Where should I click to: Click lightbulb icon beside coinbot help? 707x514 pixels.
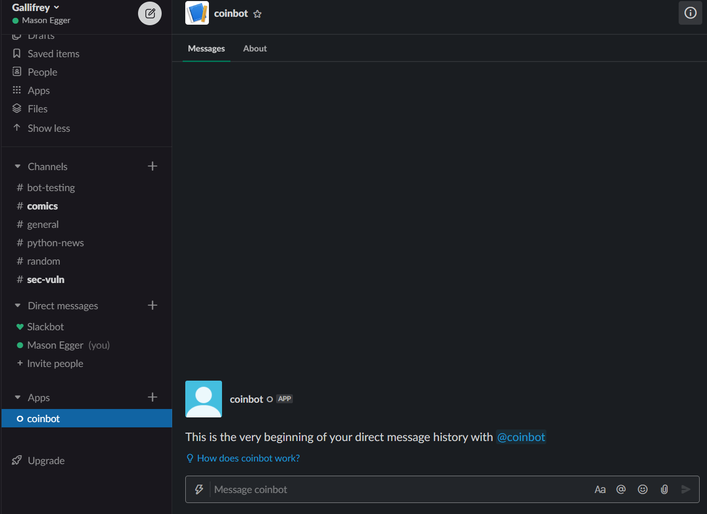190,458
